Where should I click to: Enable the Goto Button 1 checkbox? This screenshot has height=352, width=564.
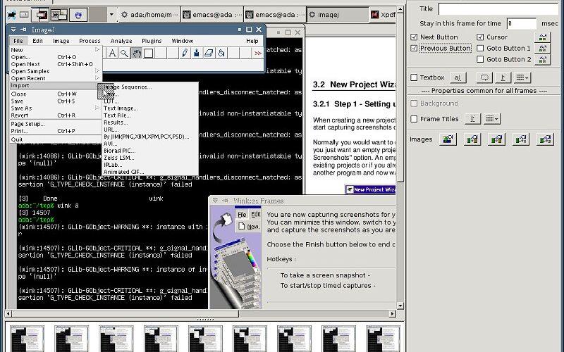pos(480,48)
